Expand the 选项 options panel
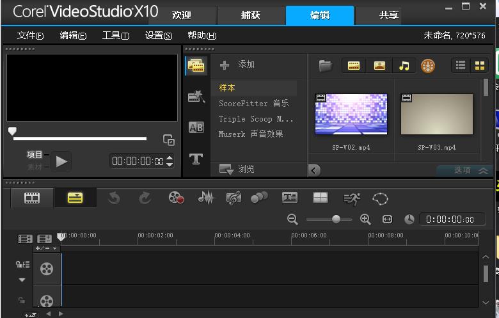499x318 pixels. [x=465, y=170]
